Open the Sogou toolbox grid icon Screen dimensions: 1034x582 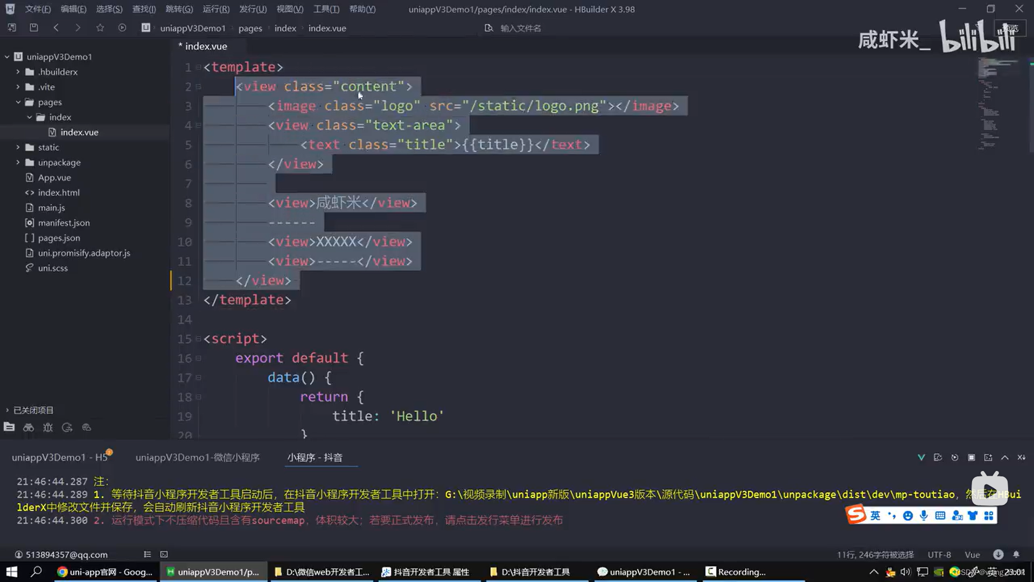(989, 516)
